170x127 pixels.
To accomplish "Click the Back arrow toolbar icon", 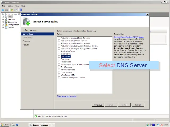I will [3, 10].
